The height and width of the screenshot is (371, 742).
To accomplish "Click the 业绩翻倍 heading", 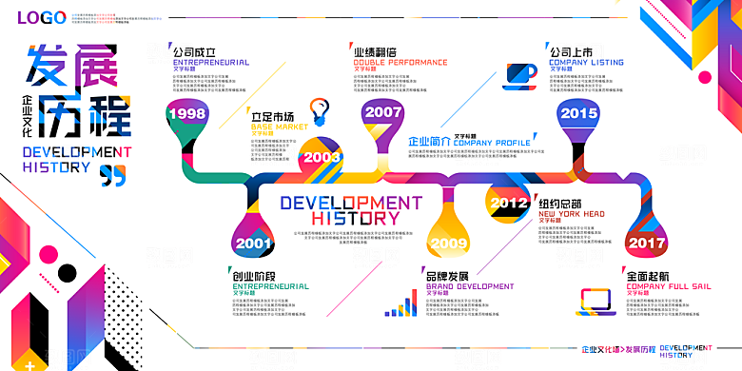I will 375,51.
